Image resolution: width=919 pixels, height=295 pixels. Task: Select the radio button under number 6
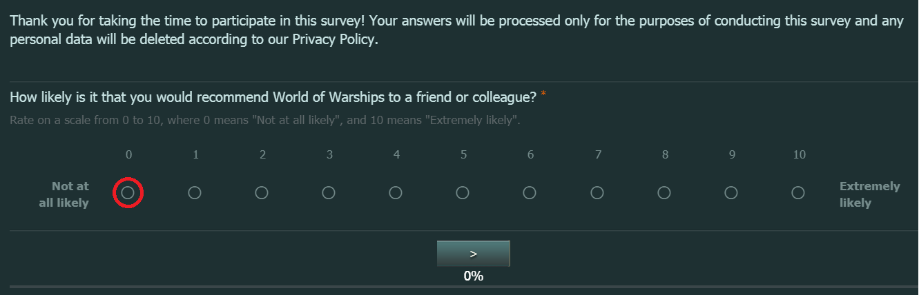[x=530, y=193]
